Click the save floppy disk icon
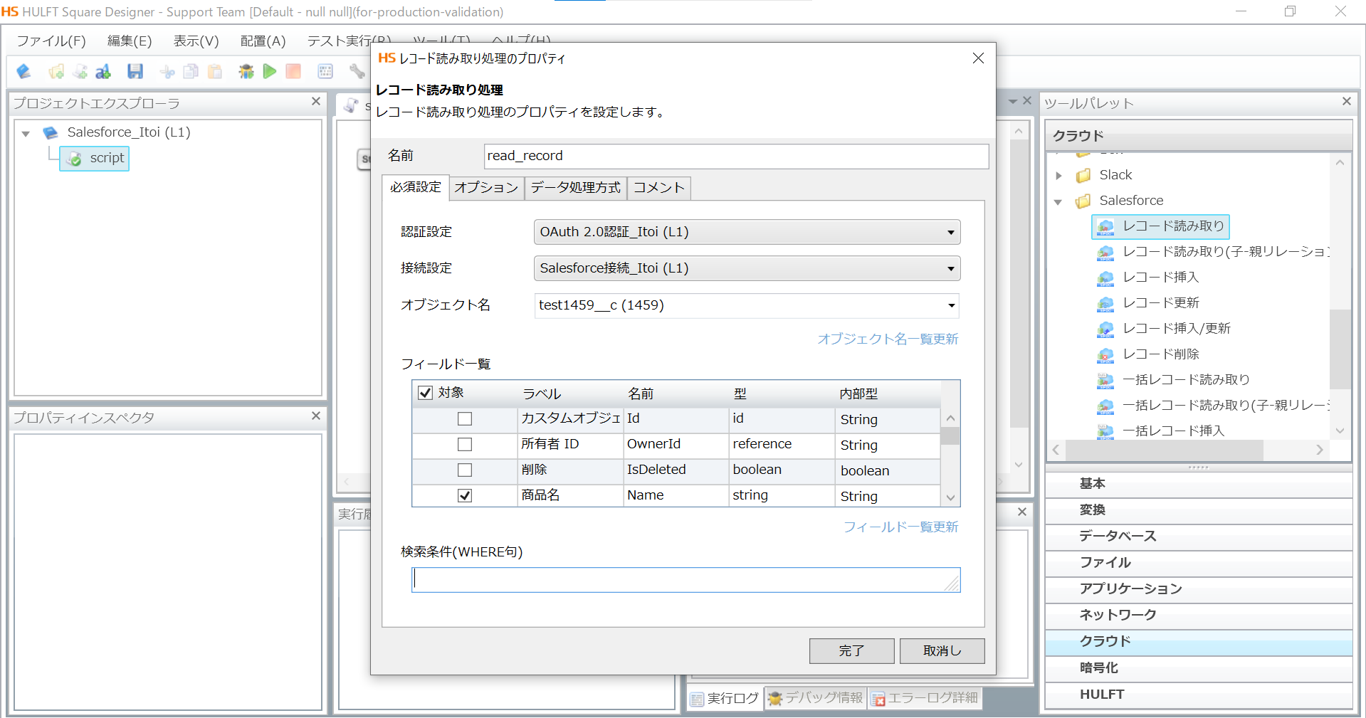Viewport: 1366px width, 718px height. 135,71
